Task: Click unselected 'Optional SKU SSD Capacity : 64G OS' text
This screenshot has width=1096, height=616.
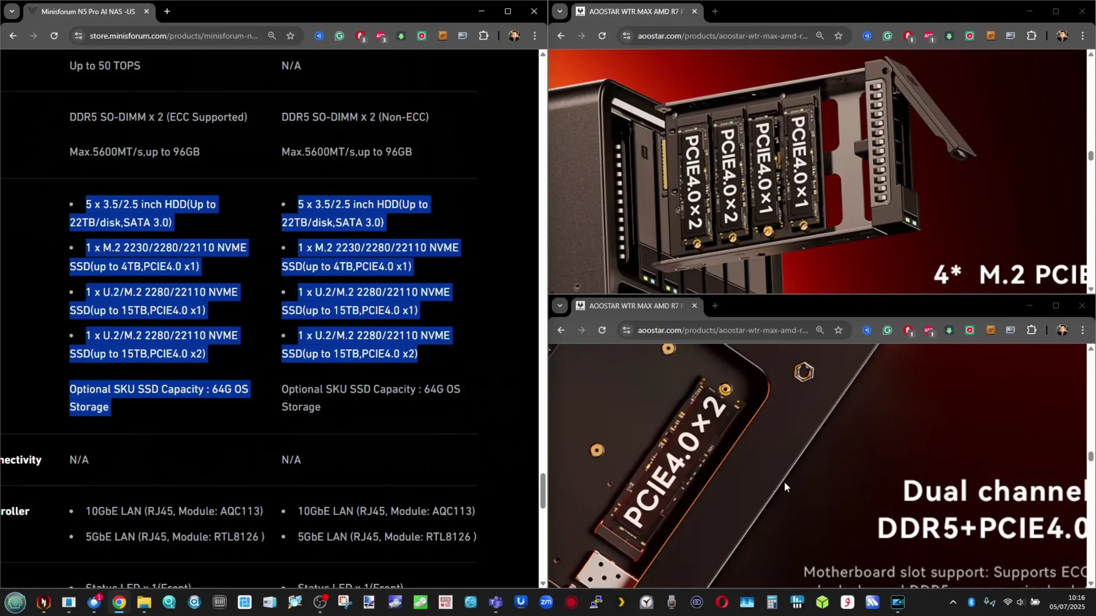Action: (371, 389)
